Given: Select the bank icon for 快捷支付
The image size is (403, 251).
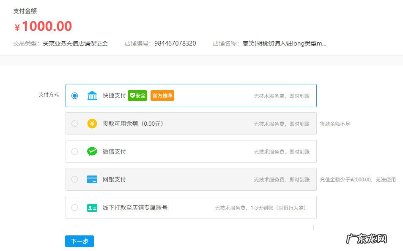Looking at the screenshot, I should 92,95.
